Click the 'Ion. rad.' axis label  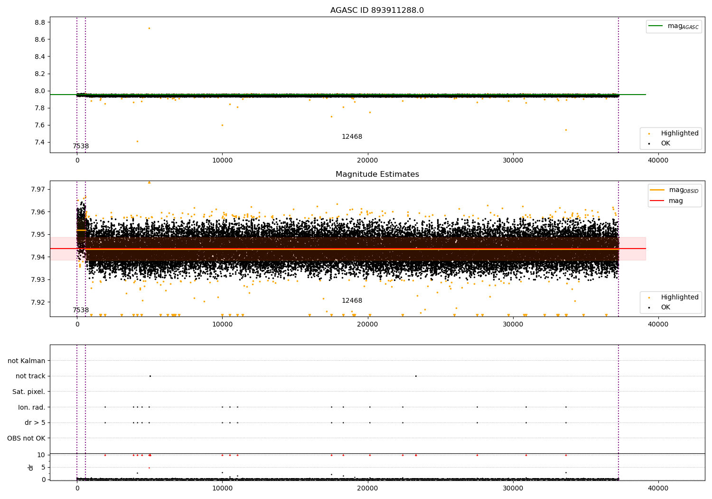pyautogui.click(x=31, y=407)
